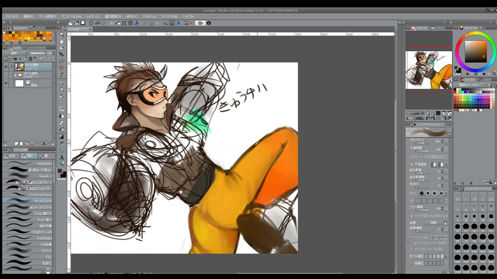
Task: Click レイヤー 2 layer thumbnail
Action: 19,67
